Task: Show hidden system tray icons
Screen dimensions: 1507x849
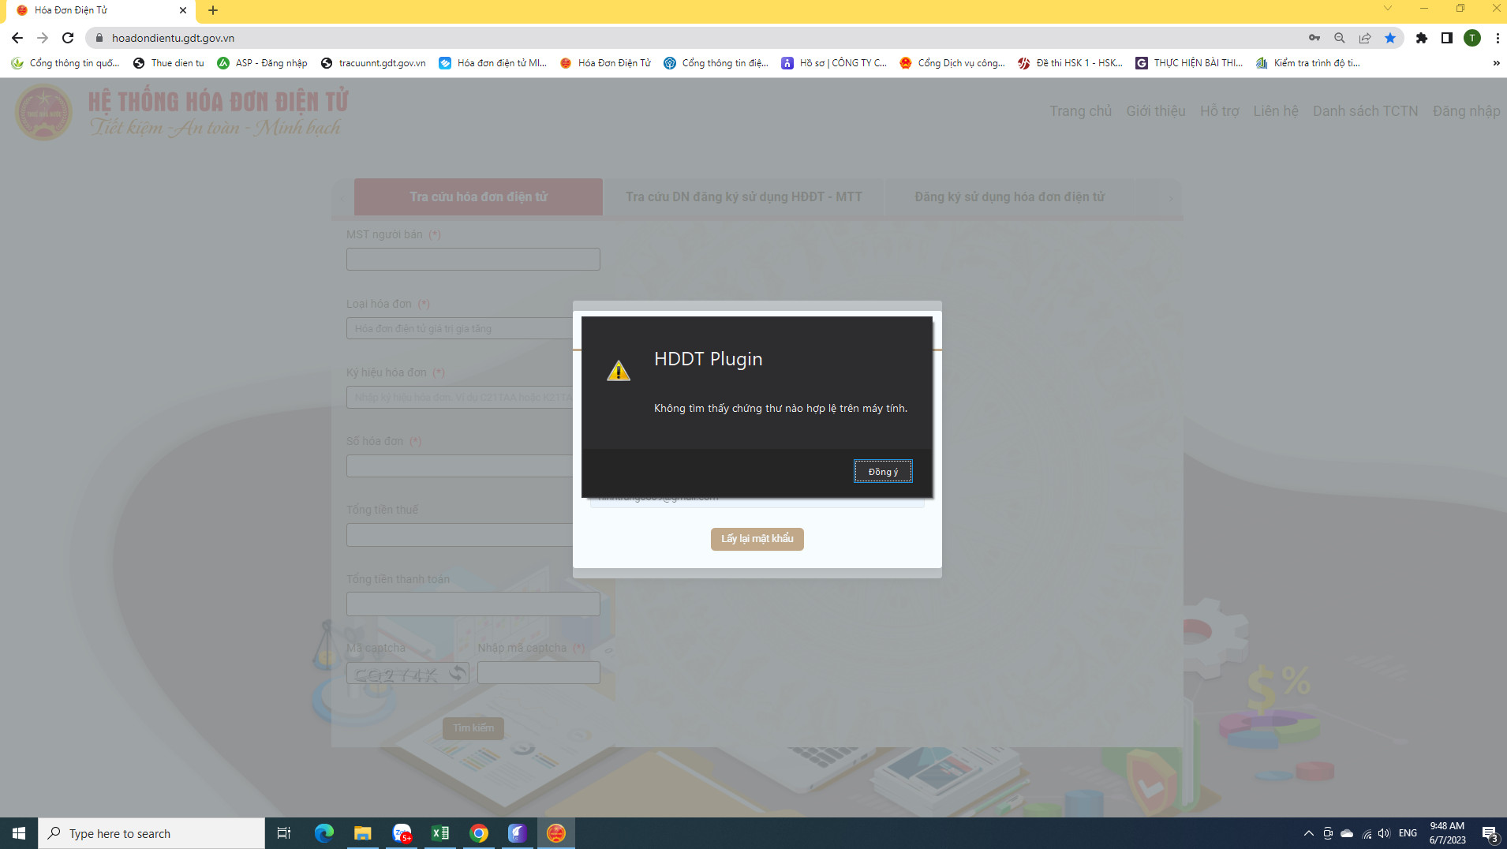Action: [1309, 833]
